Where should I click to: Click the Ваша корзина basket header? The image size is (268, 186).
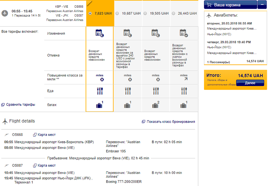click(230, 5)
